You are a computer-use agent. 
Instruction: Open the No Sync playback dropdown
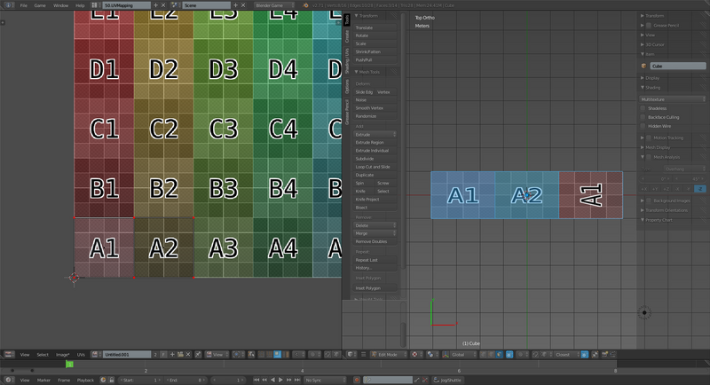point(326,380)
